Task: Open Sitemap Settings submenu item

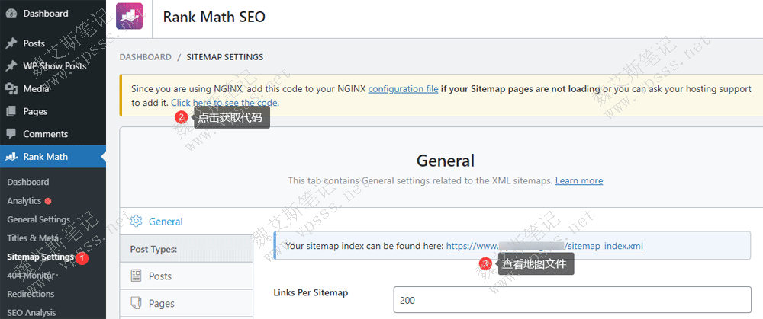Action: [x=41, y=257]
